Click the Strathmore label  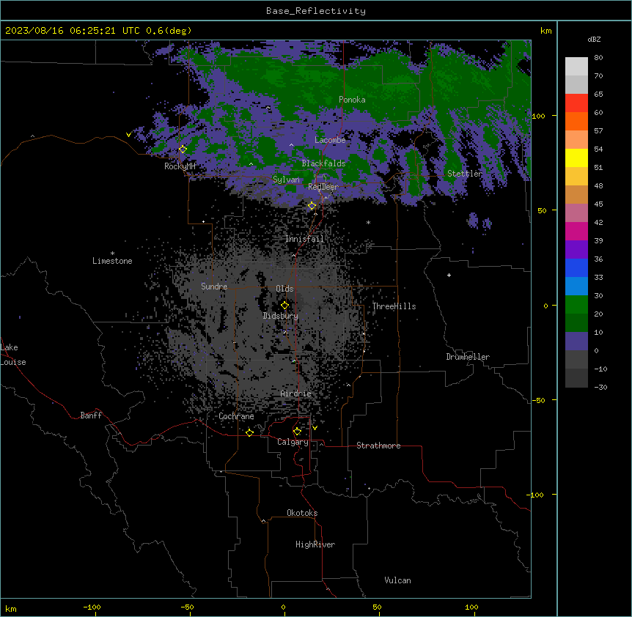tap(378, 446)
